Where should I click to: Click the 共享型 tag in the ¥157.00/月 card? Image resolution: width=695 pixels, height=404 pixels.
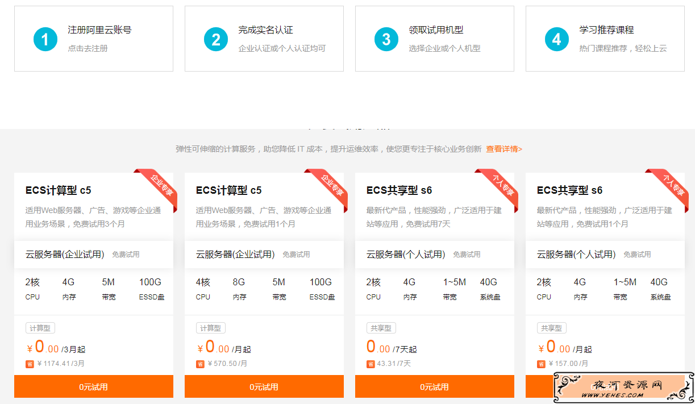click(x=552, y=328)
